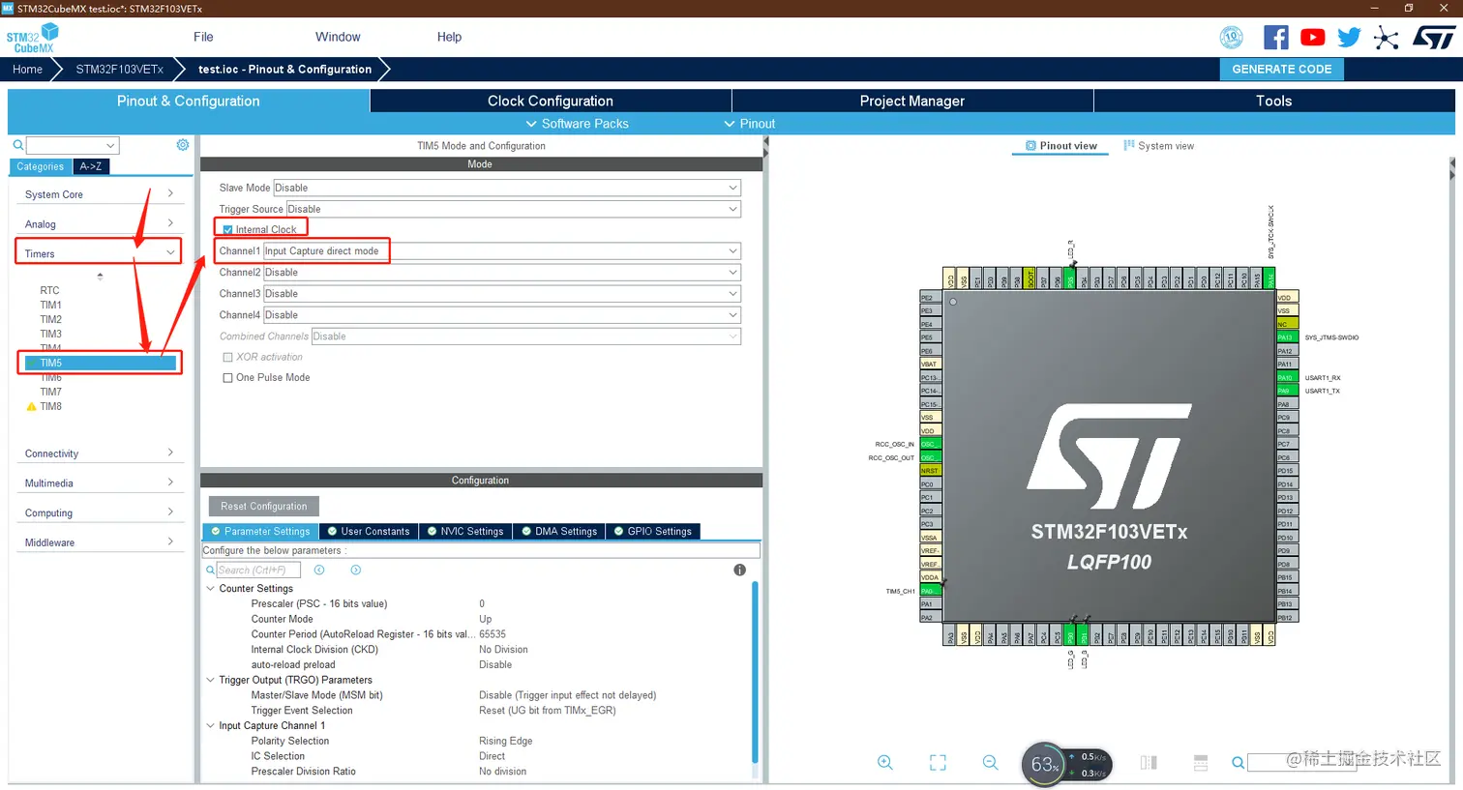Open the Window menu

pos(338,37)
